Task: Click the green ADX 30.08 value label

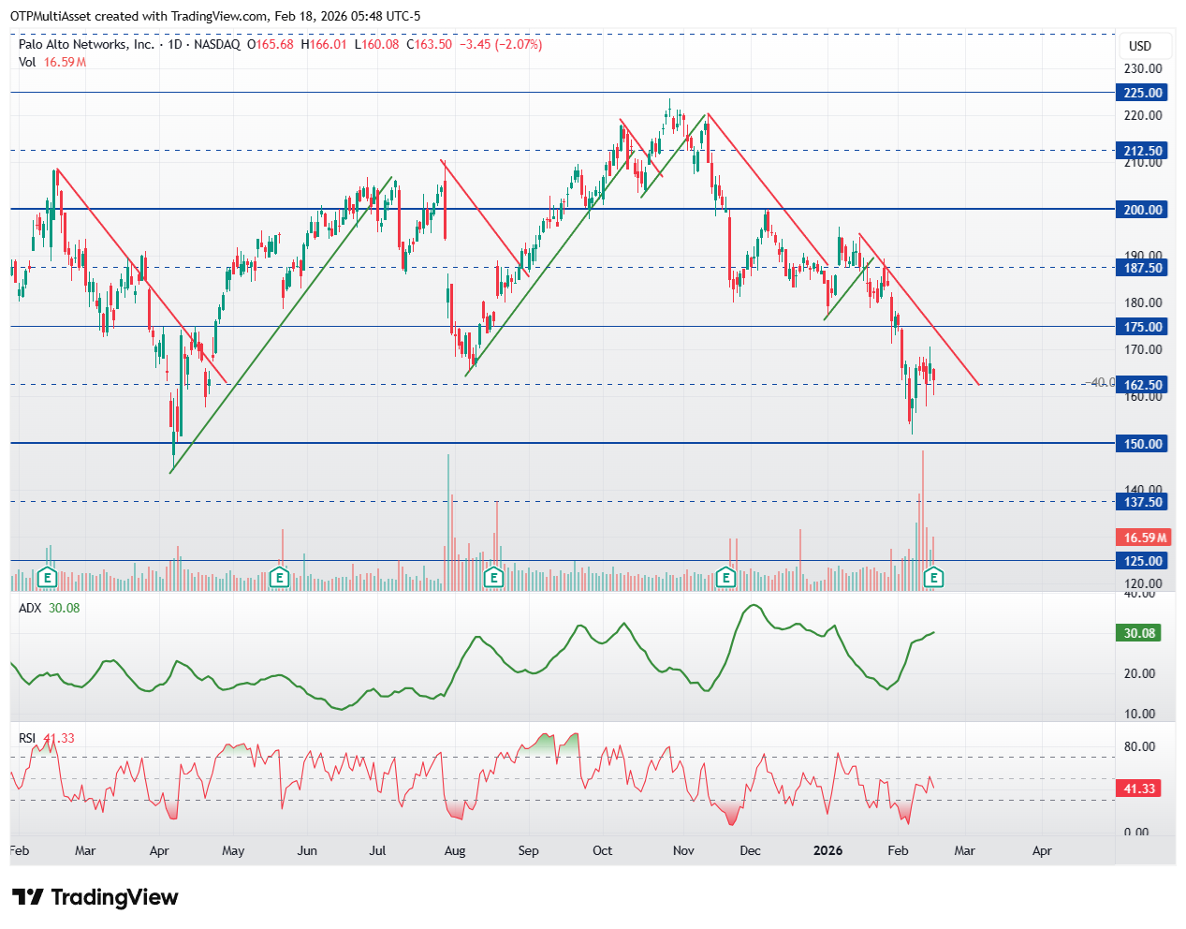Action: pyautogui.click(x=1139, y=633)
